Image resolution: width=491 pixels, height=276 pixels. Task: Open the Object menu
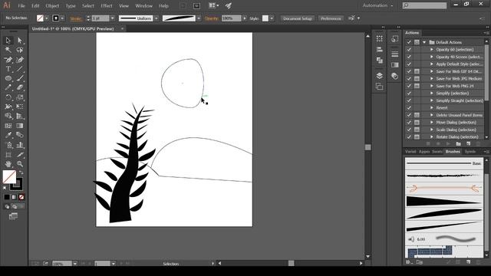pos(52,5)
